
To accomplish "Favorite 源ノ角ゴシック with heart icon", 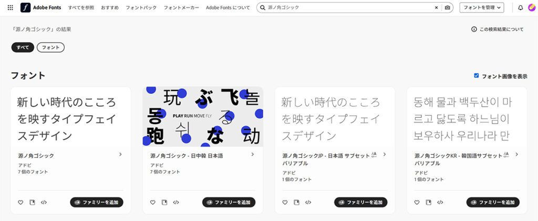I will point(20,203).
